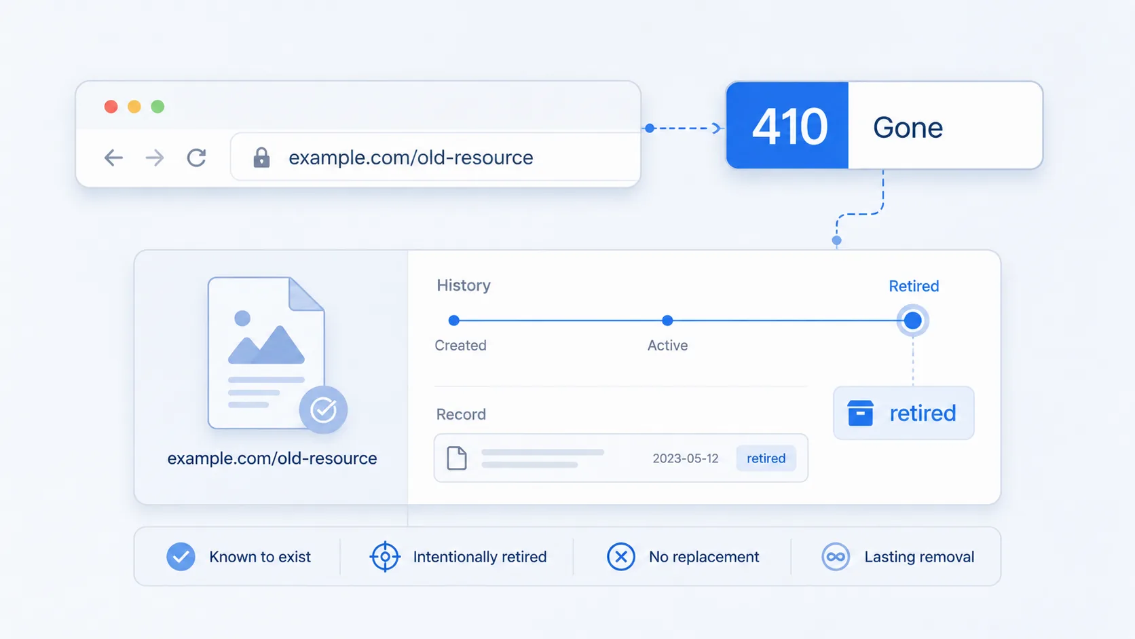Click the crosshair icon for Intentionally retired
This screenshot has height=639, width=1135.
(x=385, y=557)
